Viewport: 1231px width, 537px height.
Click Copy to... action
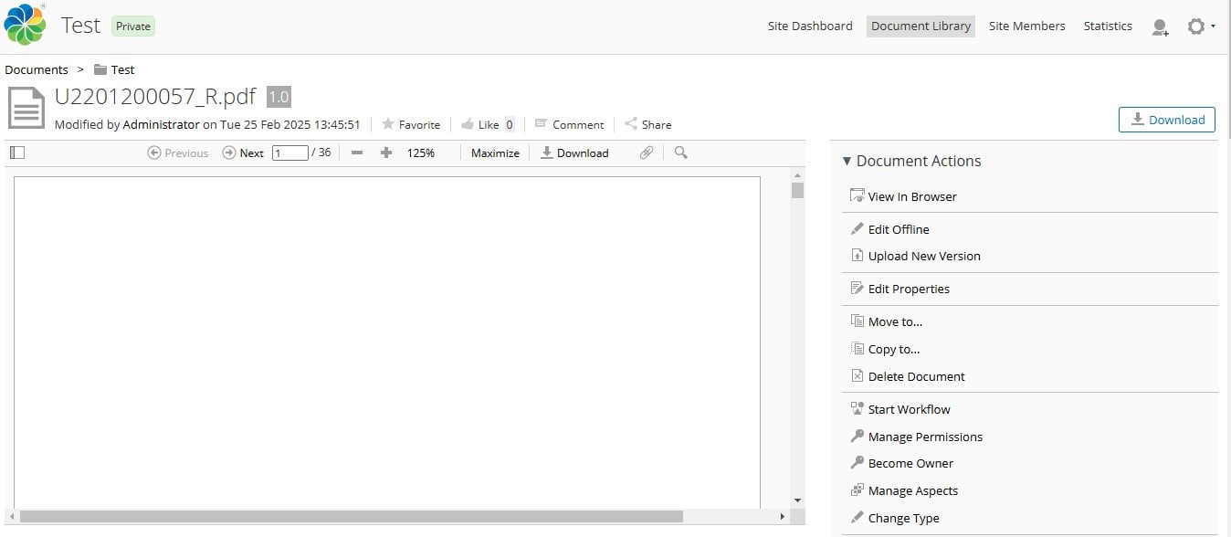885,349
